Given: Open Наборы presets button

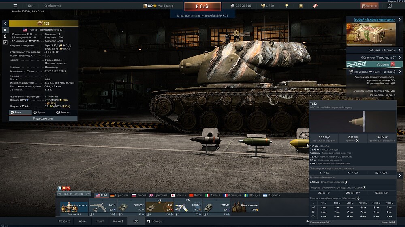Looking at the screenshot, I should point(155,221).
